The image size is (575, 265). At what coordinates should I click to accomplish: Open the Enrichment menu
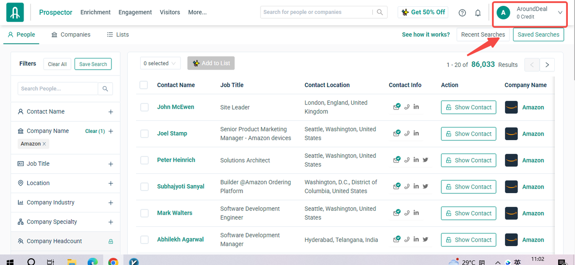pyautogui.click(x=95, y=13)
